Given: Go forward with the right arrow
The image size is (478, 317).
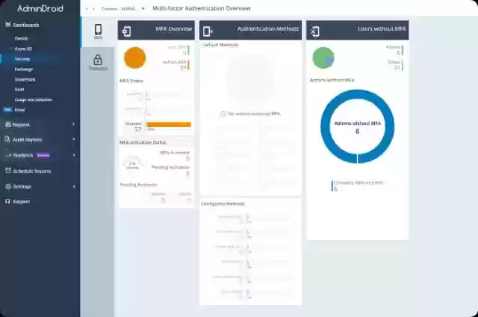Looking at the screenshot, I should (93, 9).
